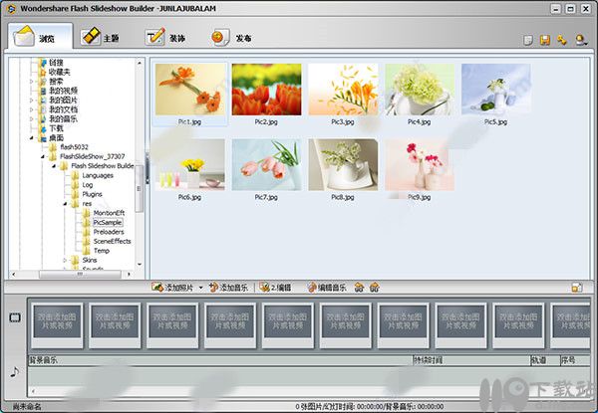Screen dimensions: 598x413
Task: Click the 尚未命名 status bar text
Action: pos(27,406)
